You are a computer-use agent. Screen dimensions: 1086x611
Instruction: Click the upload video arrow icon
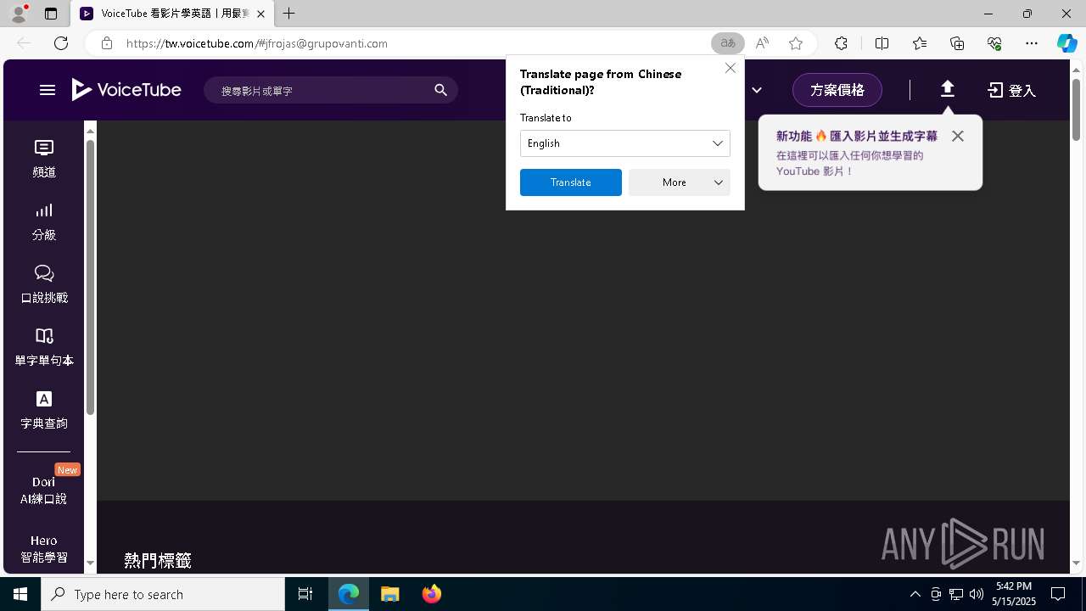[948, 89]
